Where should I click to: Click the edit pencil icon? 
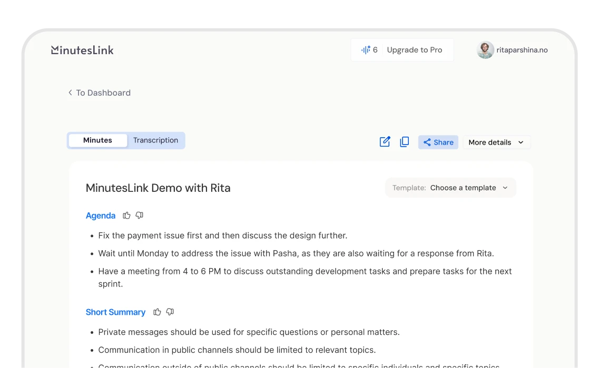point(385,142)
